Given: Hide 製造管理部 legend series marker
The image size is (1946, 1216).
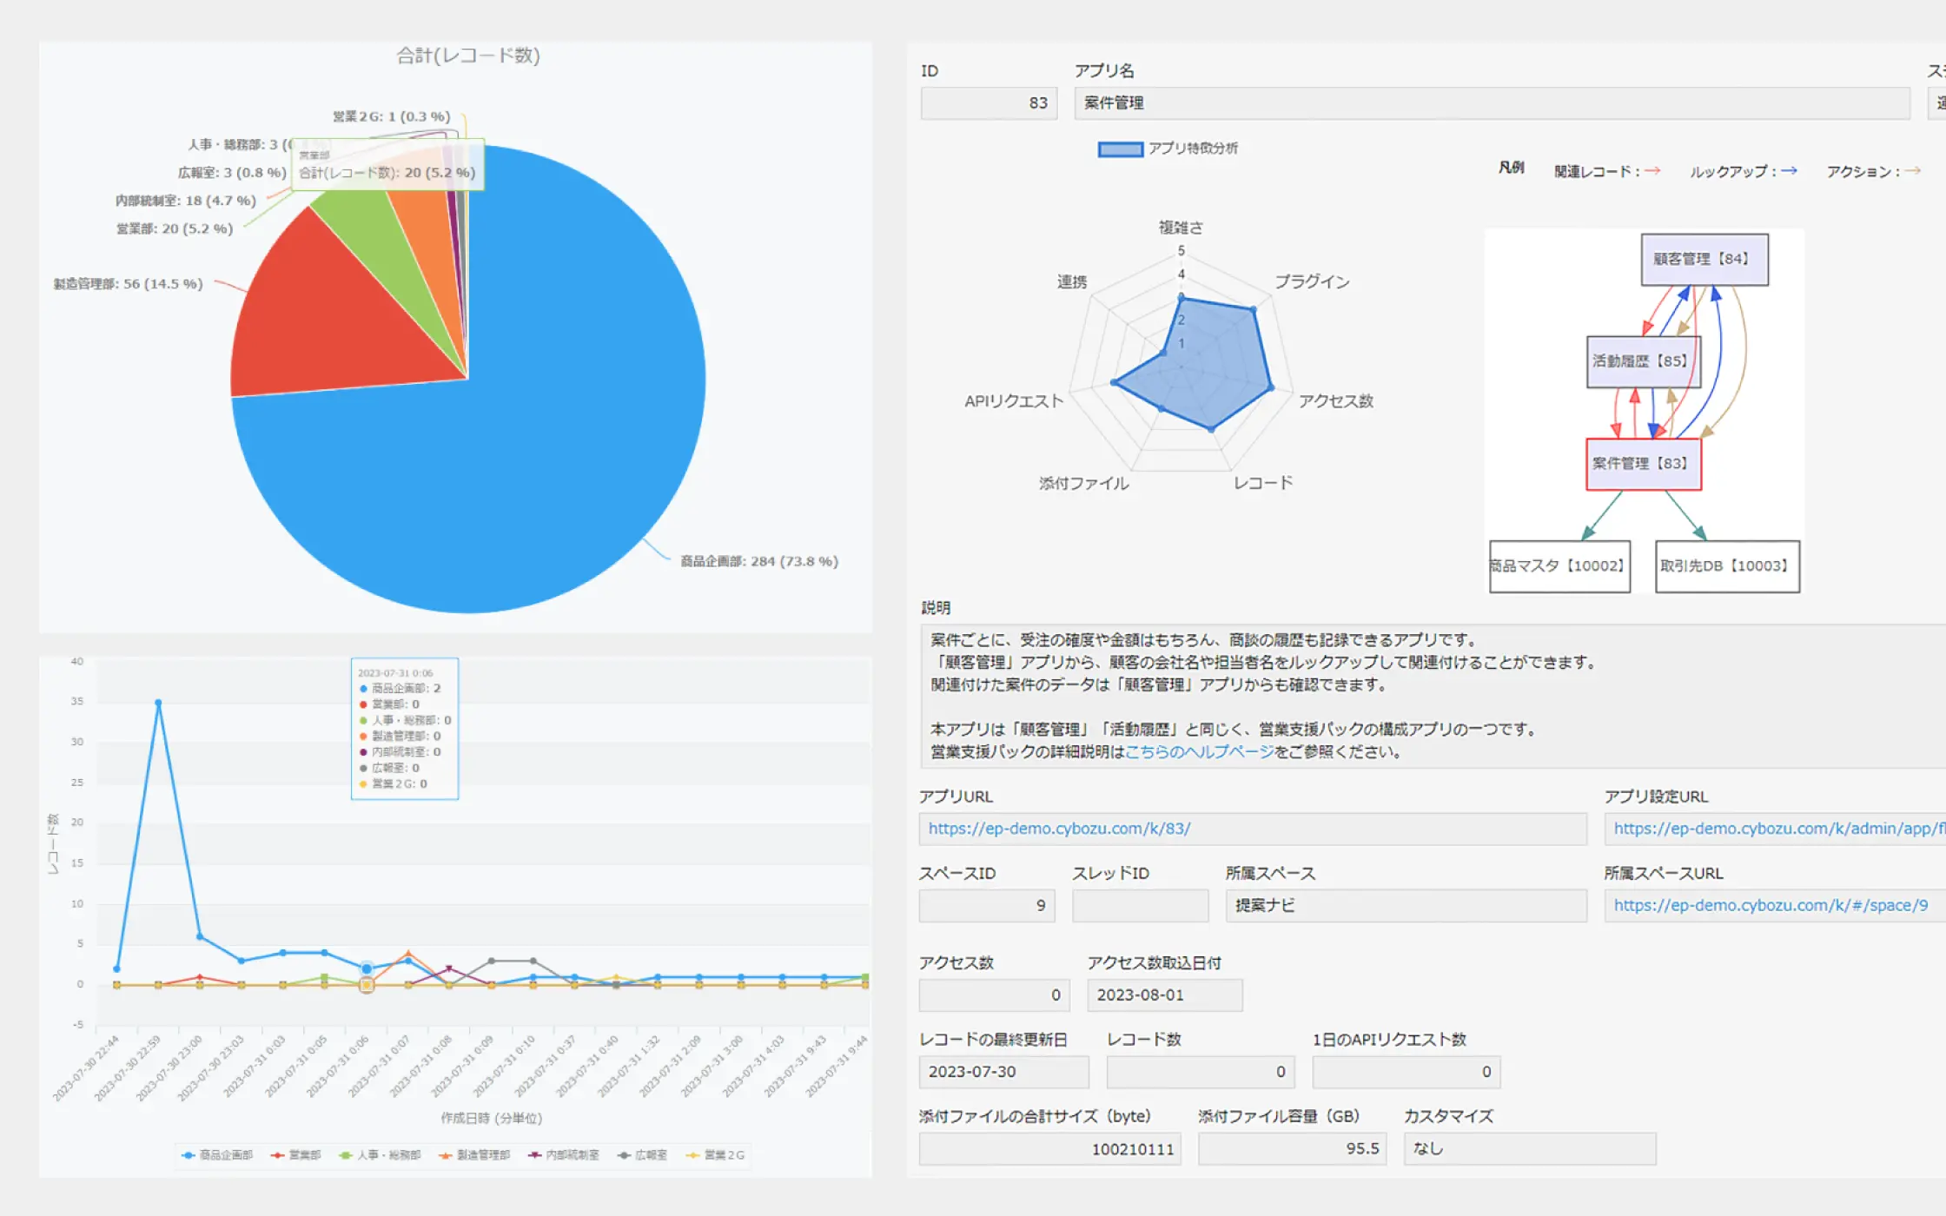Looking at the screenshot, I should click(446, 1155).
